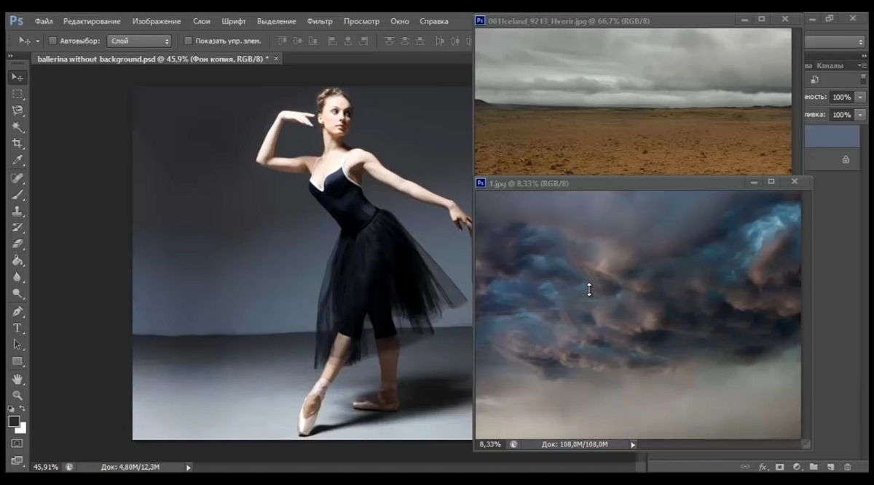Image resolution: width=874 pixels, height=485 pixels.
Task: Click 8,33% zoom field in 1.jpg window
Action: 490,444
